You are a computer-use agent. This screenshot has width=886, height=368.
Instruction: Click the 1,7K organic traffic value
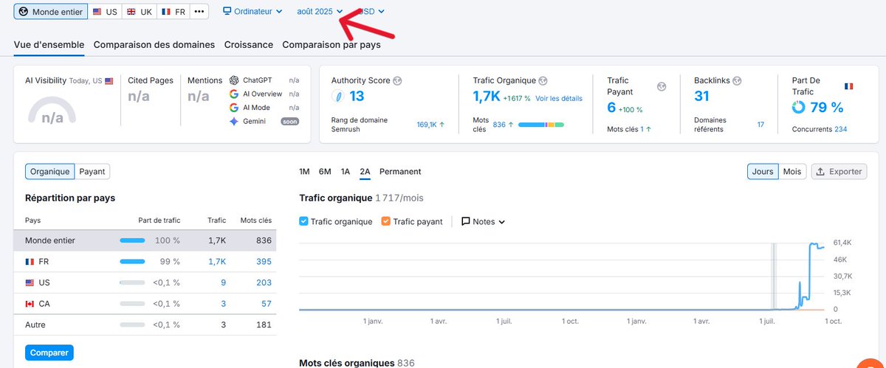(486, 96)
